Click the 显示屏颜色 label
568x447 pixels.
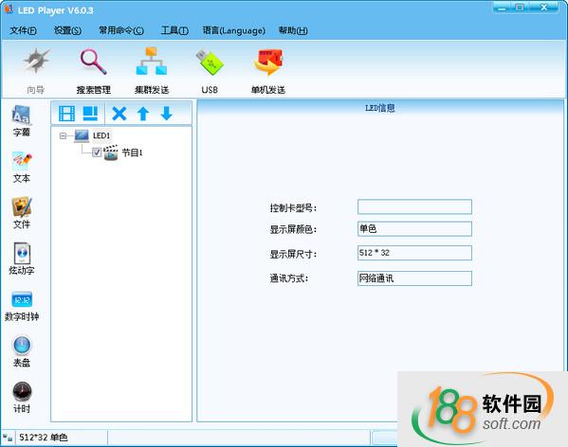click(x=293, y=229)
